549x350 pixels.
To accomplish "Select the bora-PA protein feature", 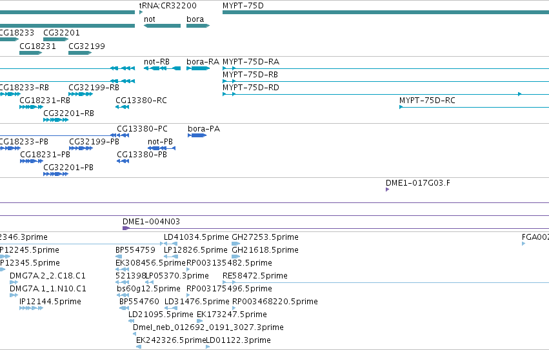I will [x=197, y=135].
